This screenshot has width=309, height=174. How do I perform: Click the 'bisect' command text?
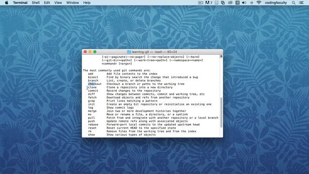(x=93, y=77)
